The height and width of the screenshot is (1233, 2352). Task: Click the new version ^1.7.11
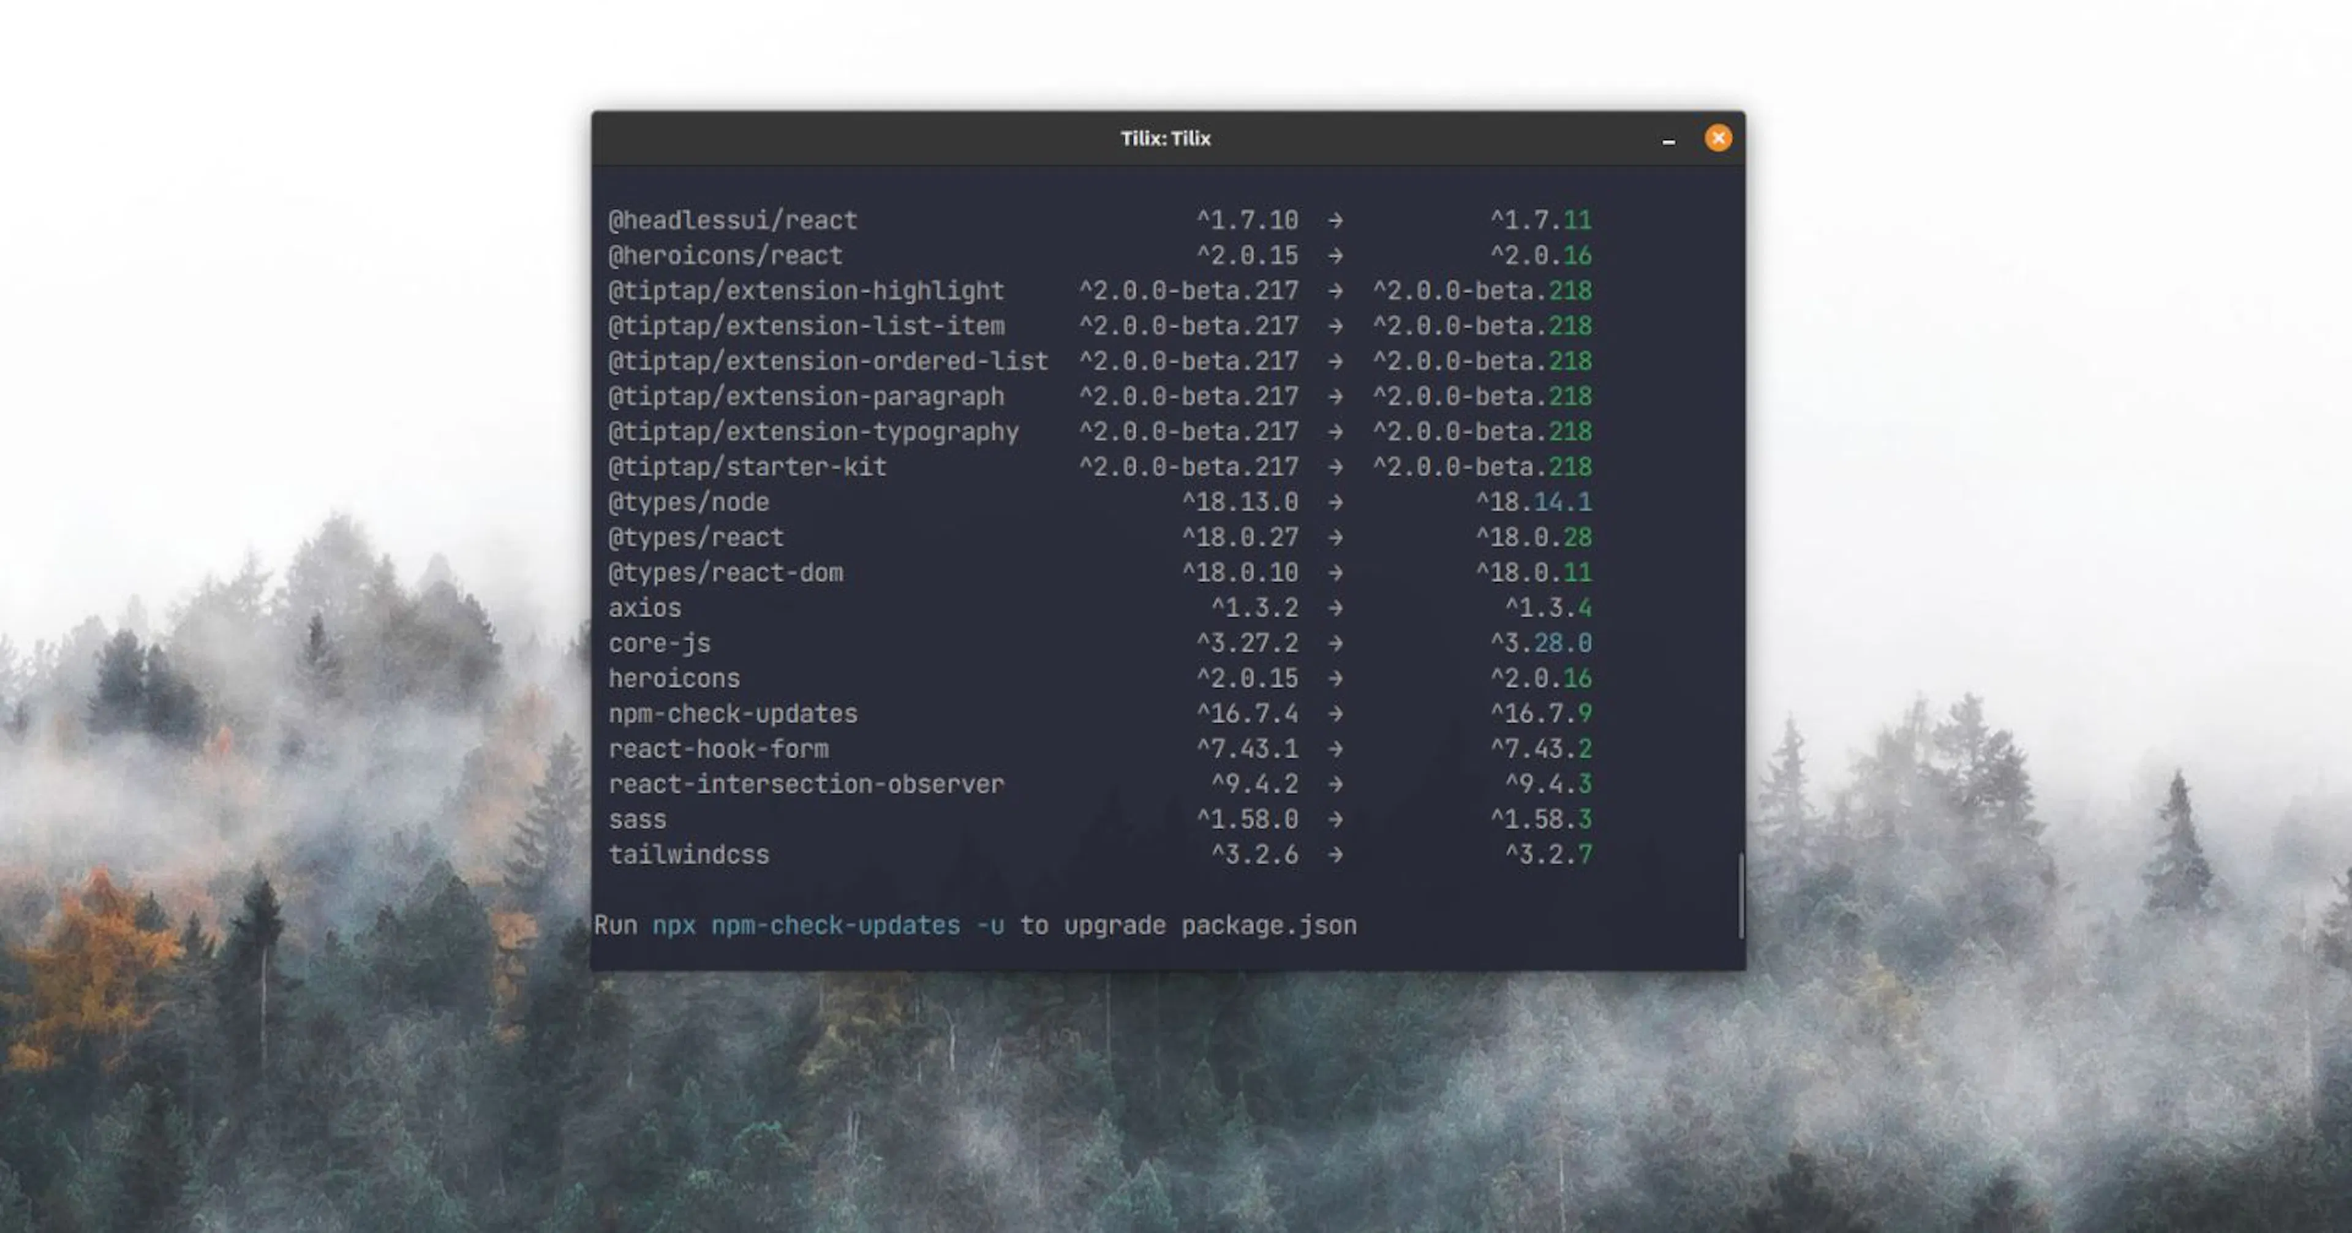tap(1541, 220)
